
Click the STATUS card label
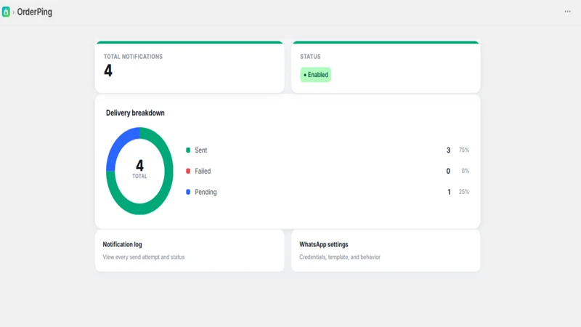click(x=310, y=57)
